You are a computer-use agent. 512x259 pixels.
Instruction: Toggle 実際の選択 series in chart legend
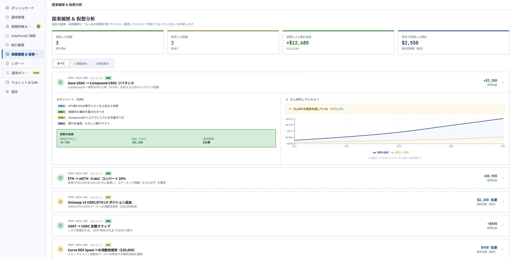(380, 153)
